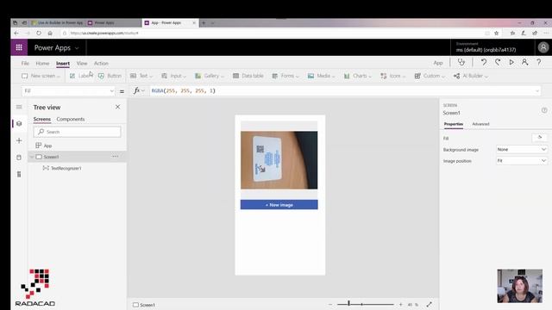This screenshot has width=552, height=310.
Task: Click the Undo arrow icon
Action: (x=484, y=62)
